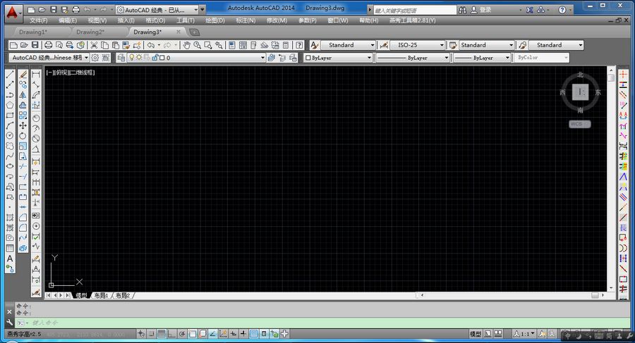The width and height of the screenshot is (635, 343).
Task: Select the Explode tool
Action: tap(23, 248)
